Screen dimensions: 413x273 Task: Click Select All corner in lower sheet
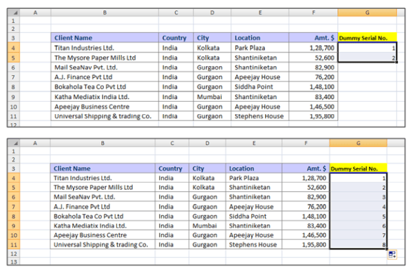tap(14, 143)
